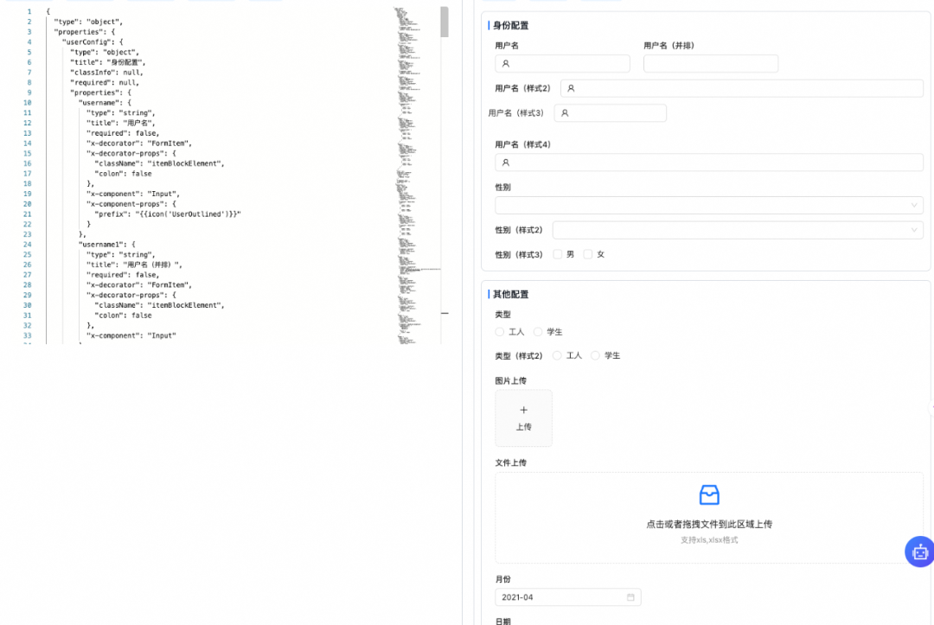The height and width of the screenshot is (625, 934).
Task: Click the line 6 "title": "身份配置" code line
Action: 107,62
